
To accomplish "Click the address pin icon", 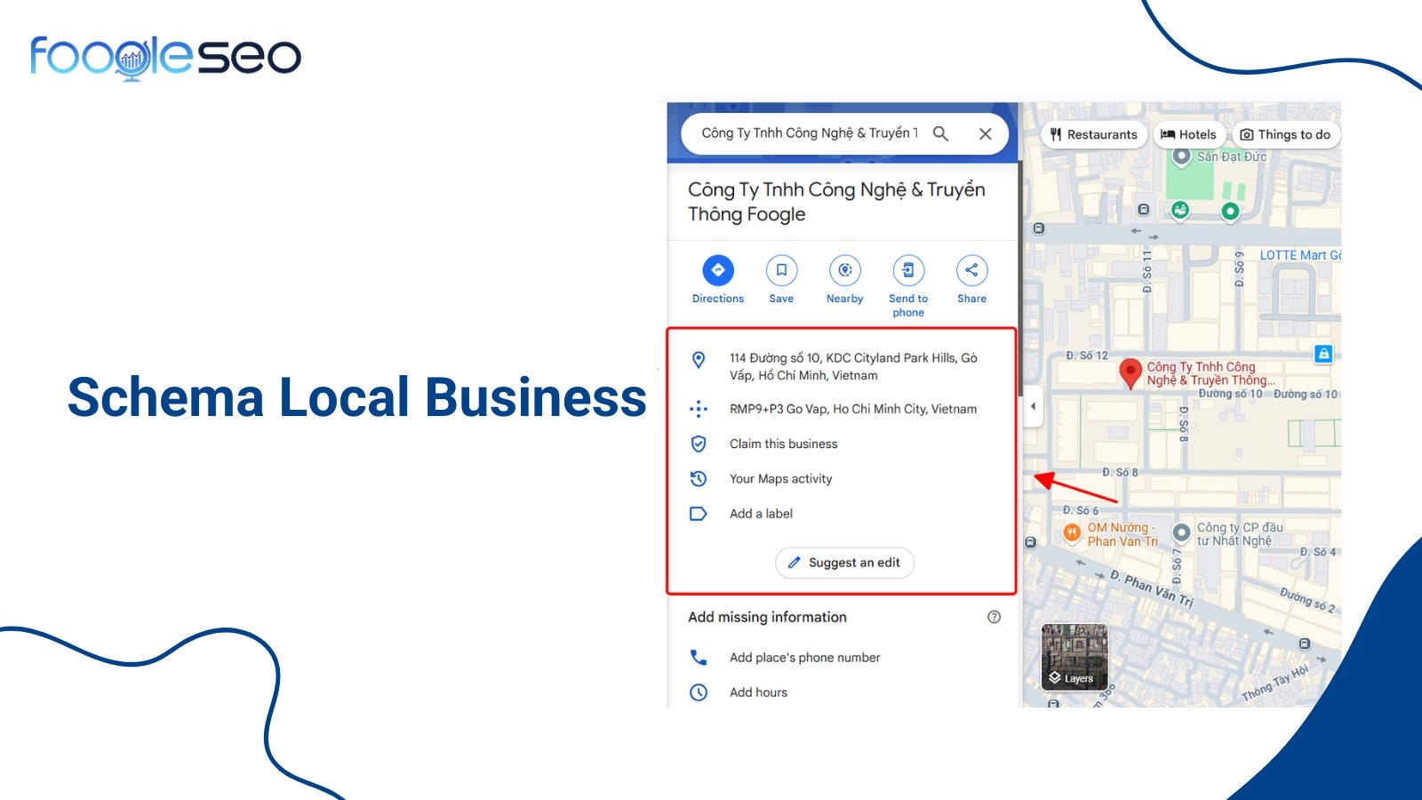I will (699, 359).
